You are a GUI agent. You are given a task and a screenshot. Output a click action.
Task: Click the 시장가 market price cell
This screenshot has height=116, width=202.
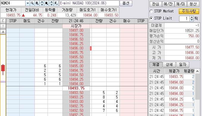point(76,26)
